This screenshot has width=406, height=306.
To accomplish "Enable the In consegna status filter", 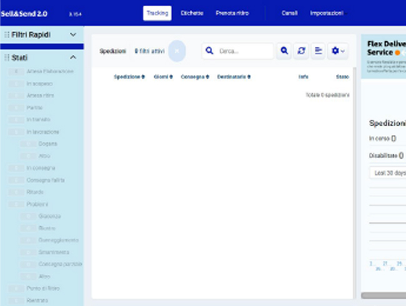I will coord(16,168).
